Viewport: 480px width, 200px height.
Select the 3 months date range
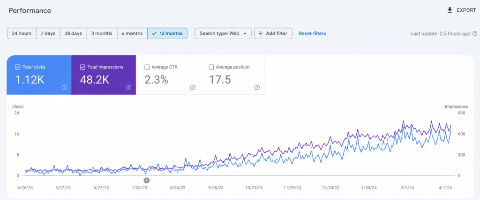coord(102,34)
